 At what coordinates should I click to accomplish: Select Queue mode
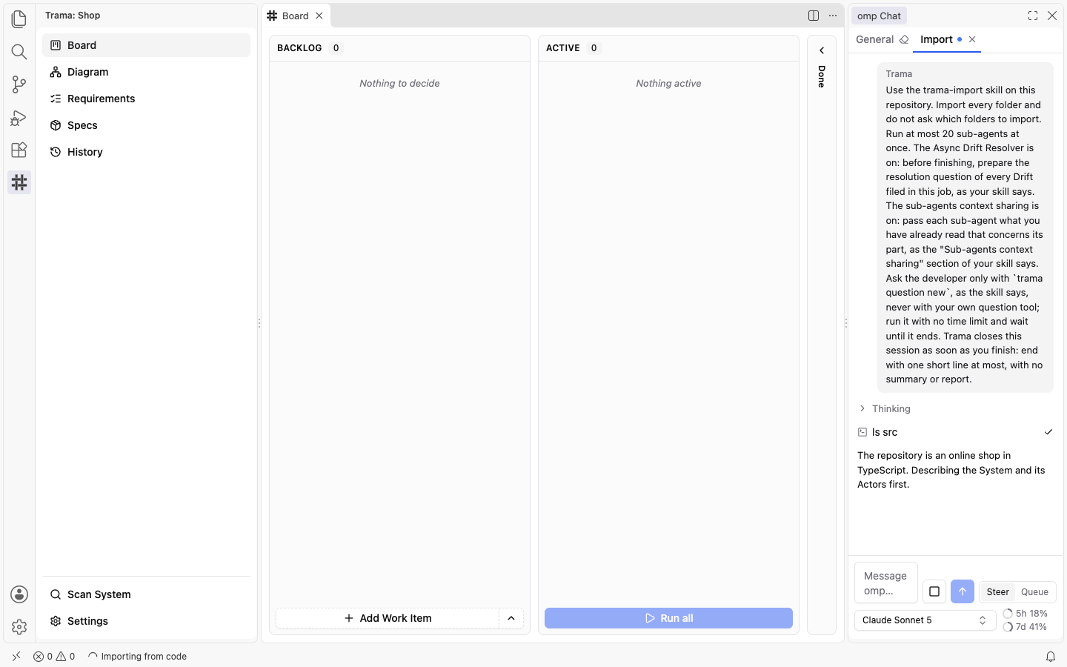pyautogui.click(x=1034, y=591)
